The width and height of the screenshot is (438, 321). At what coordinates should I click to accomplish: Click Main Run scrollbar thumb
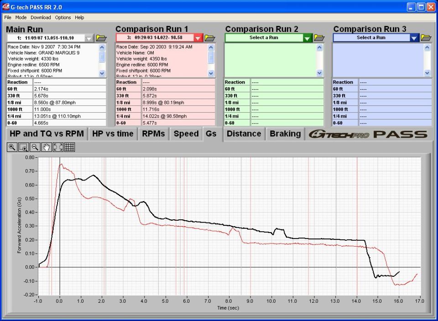tap(102, 57)
